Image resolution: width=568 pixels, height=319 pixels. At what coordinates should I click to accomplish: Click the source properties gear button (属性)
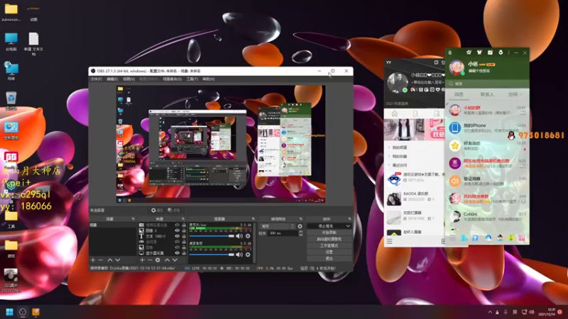(x=157, y=210)
